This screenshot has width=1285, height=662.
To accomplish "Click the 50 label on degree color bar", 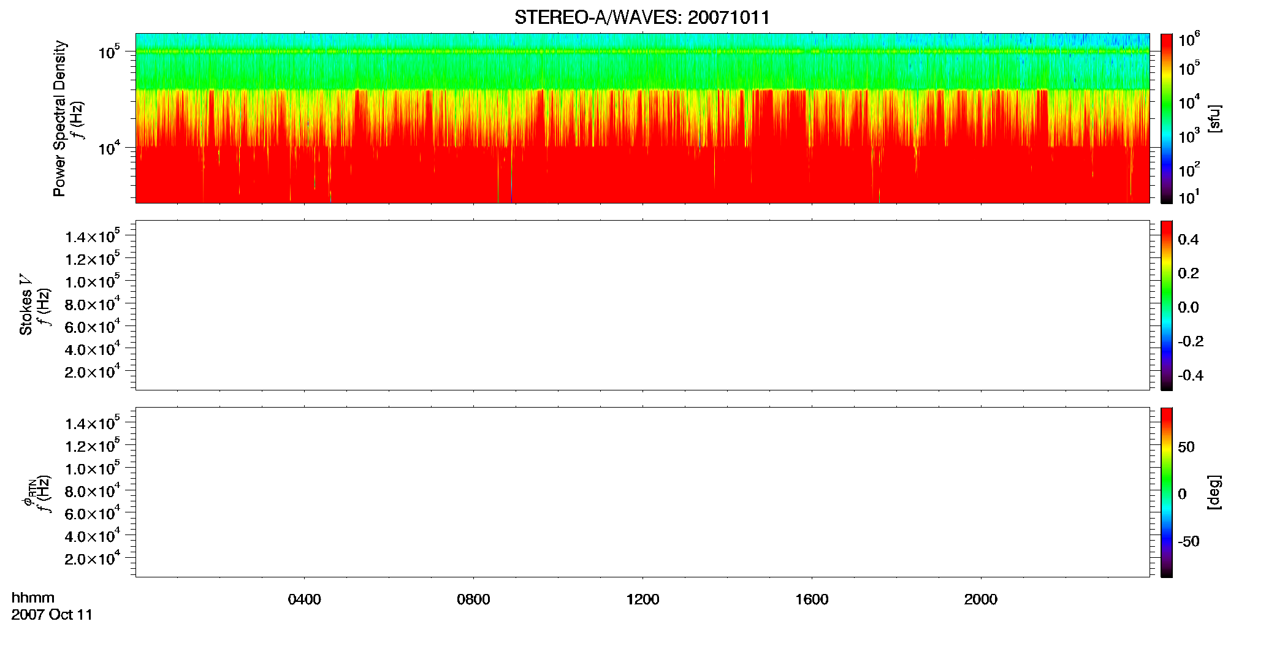I will click(x=1186, y=447).
